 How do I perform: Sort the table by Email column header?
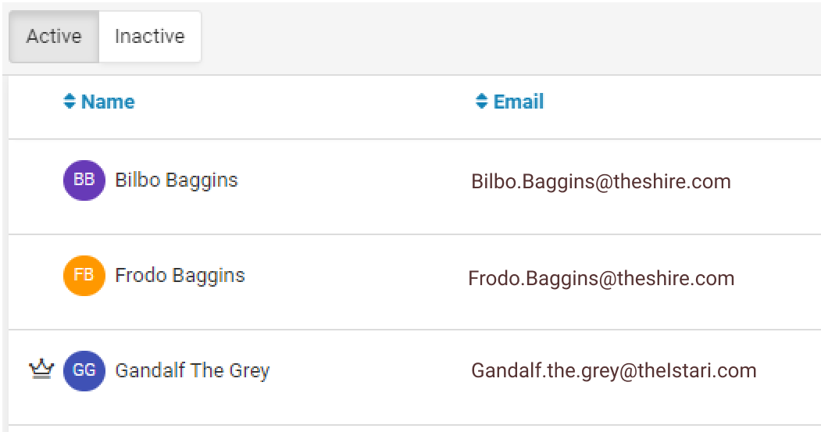point(519,102)
